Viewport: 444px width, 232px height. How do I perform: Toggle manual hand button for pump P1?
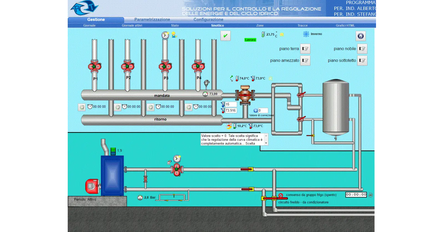click(x=82, y=107)
